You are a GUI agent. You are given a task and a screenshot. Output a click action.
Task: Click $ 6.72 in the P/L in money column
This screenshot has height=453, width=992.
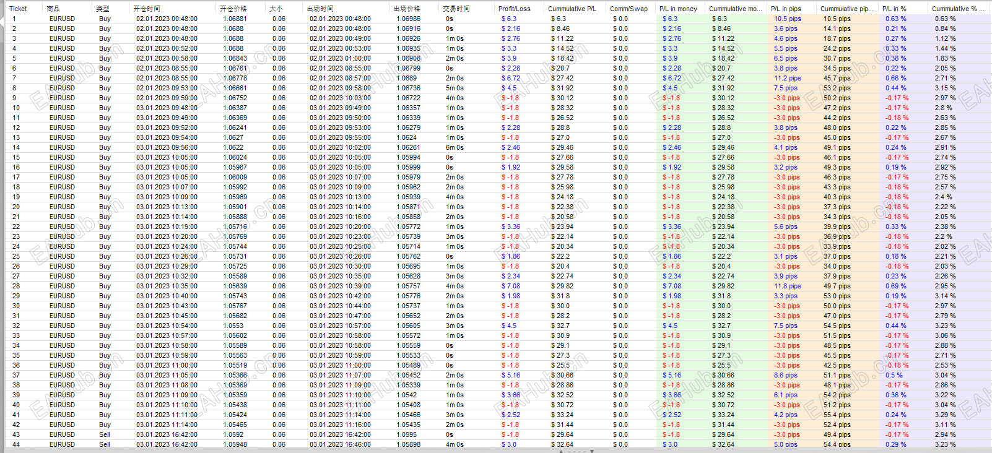point(672,78)
